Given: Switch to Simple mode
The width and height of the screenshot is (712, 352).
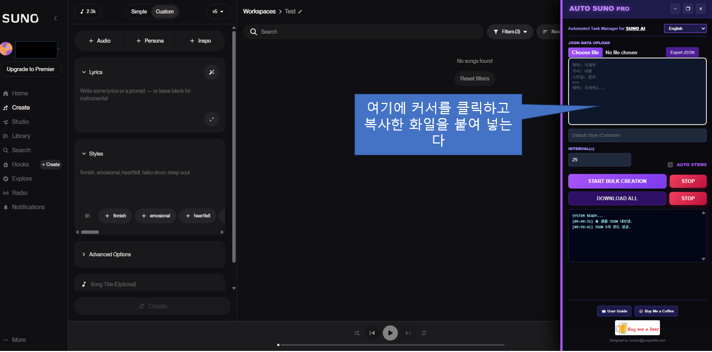Looking at the screenshot, I should click(139, 11).
